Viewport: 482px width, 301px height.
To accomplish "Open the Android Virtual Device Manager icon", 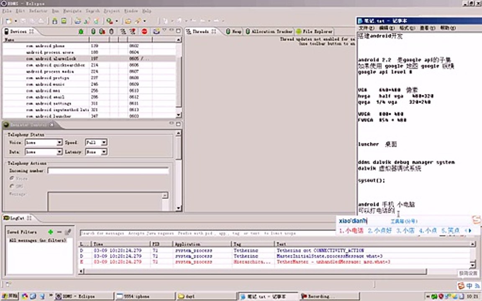I will pyautogui.click(x=64, y=21).
